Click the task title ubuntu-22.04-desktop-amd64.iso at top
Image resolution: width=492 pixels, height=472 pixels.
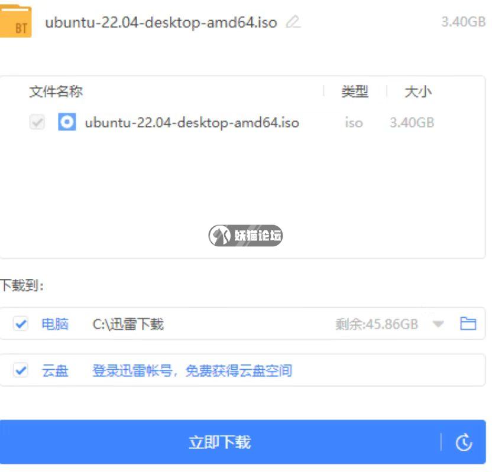[x=161, y=22]
